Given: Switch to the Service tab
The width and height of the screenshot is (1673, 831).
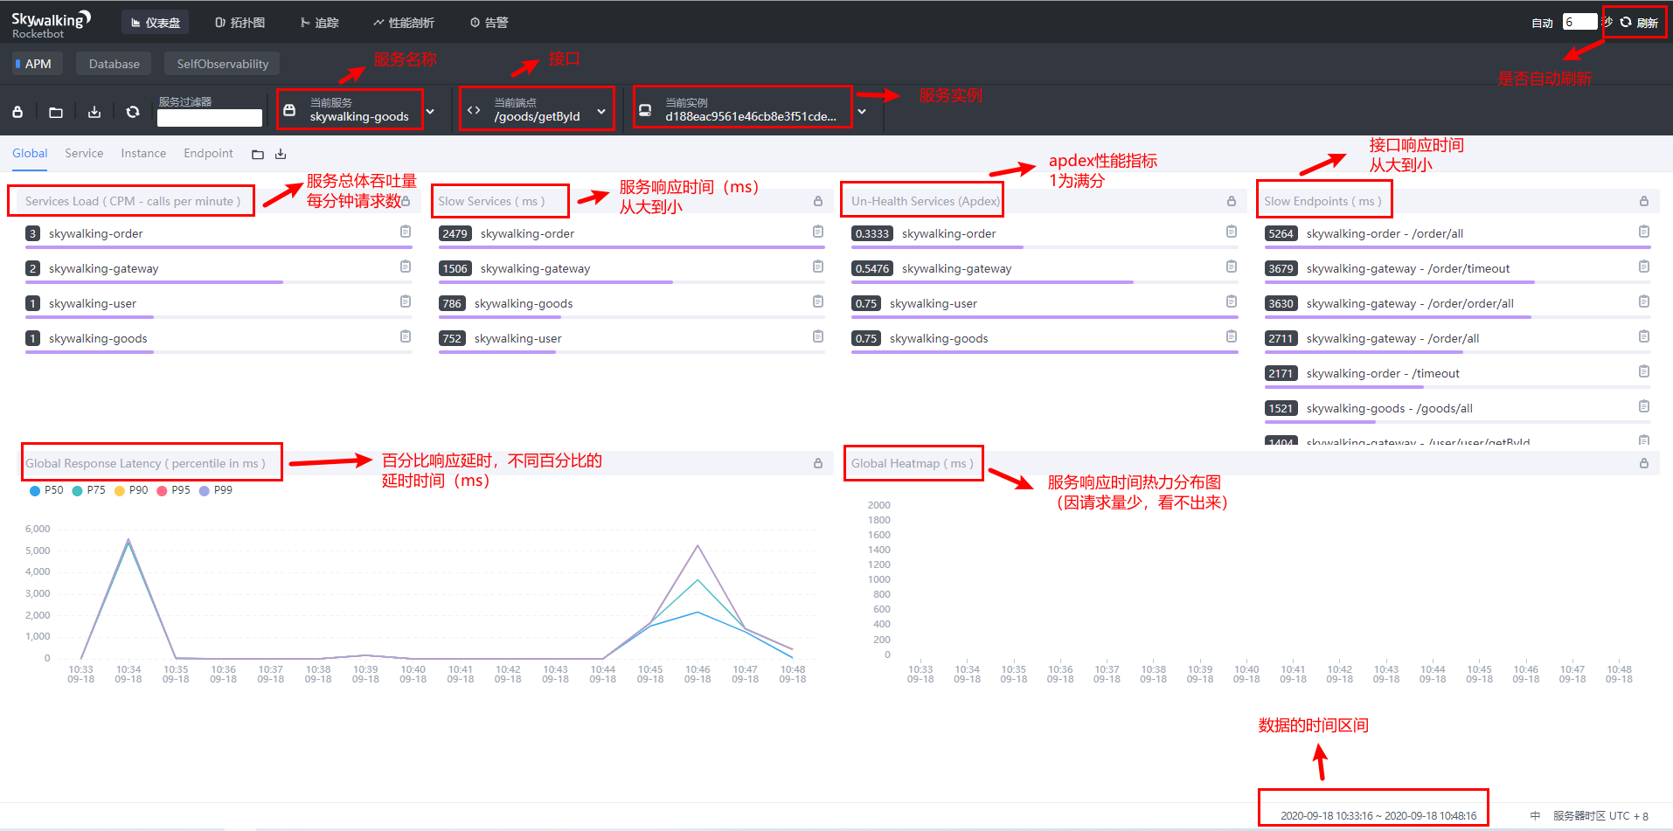Looking at the screenshot, I should pos(84,154).
